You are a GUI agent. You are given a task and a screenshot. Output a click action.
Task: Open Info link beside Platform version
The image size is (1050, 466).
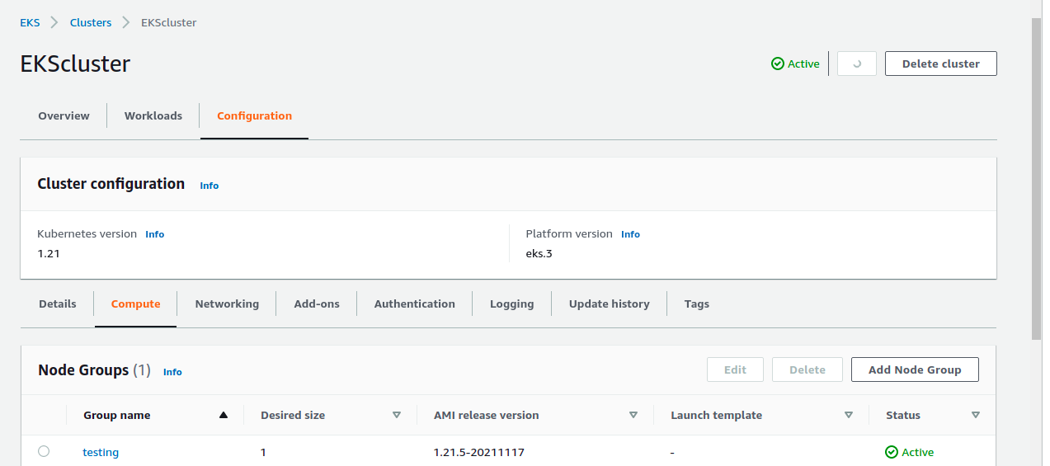tap(630, 234)
